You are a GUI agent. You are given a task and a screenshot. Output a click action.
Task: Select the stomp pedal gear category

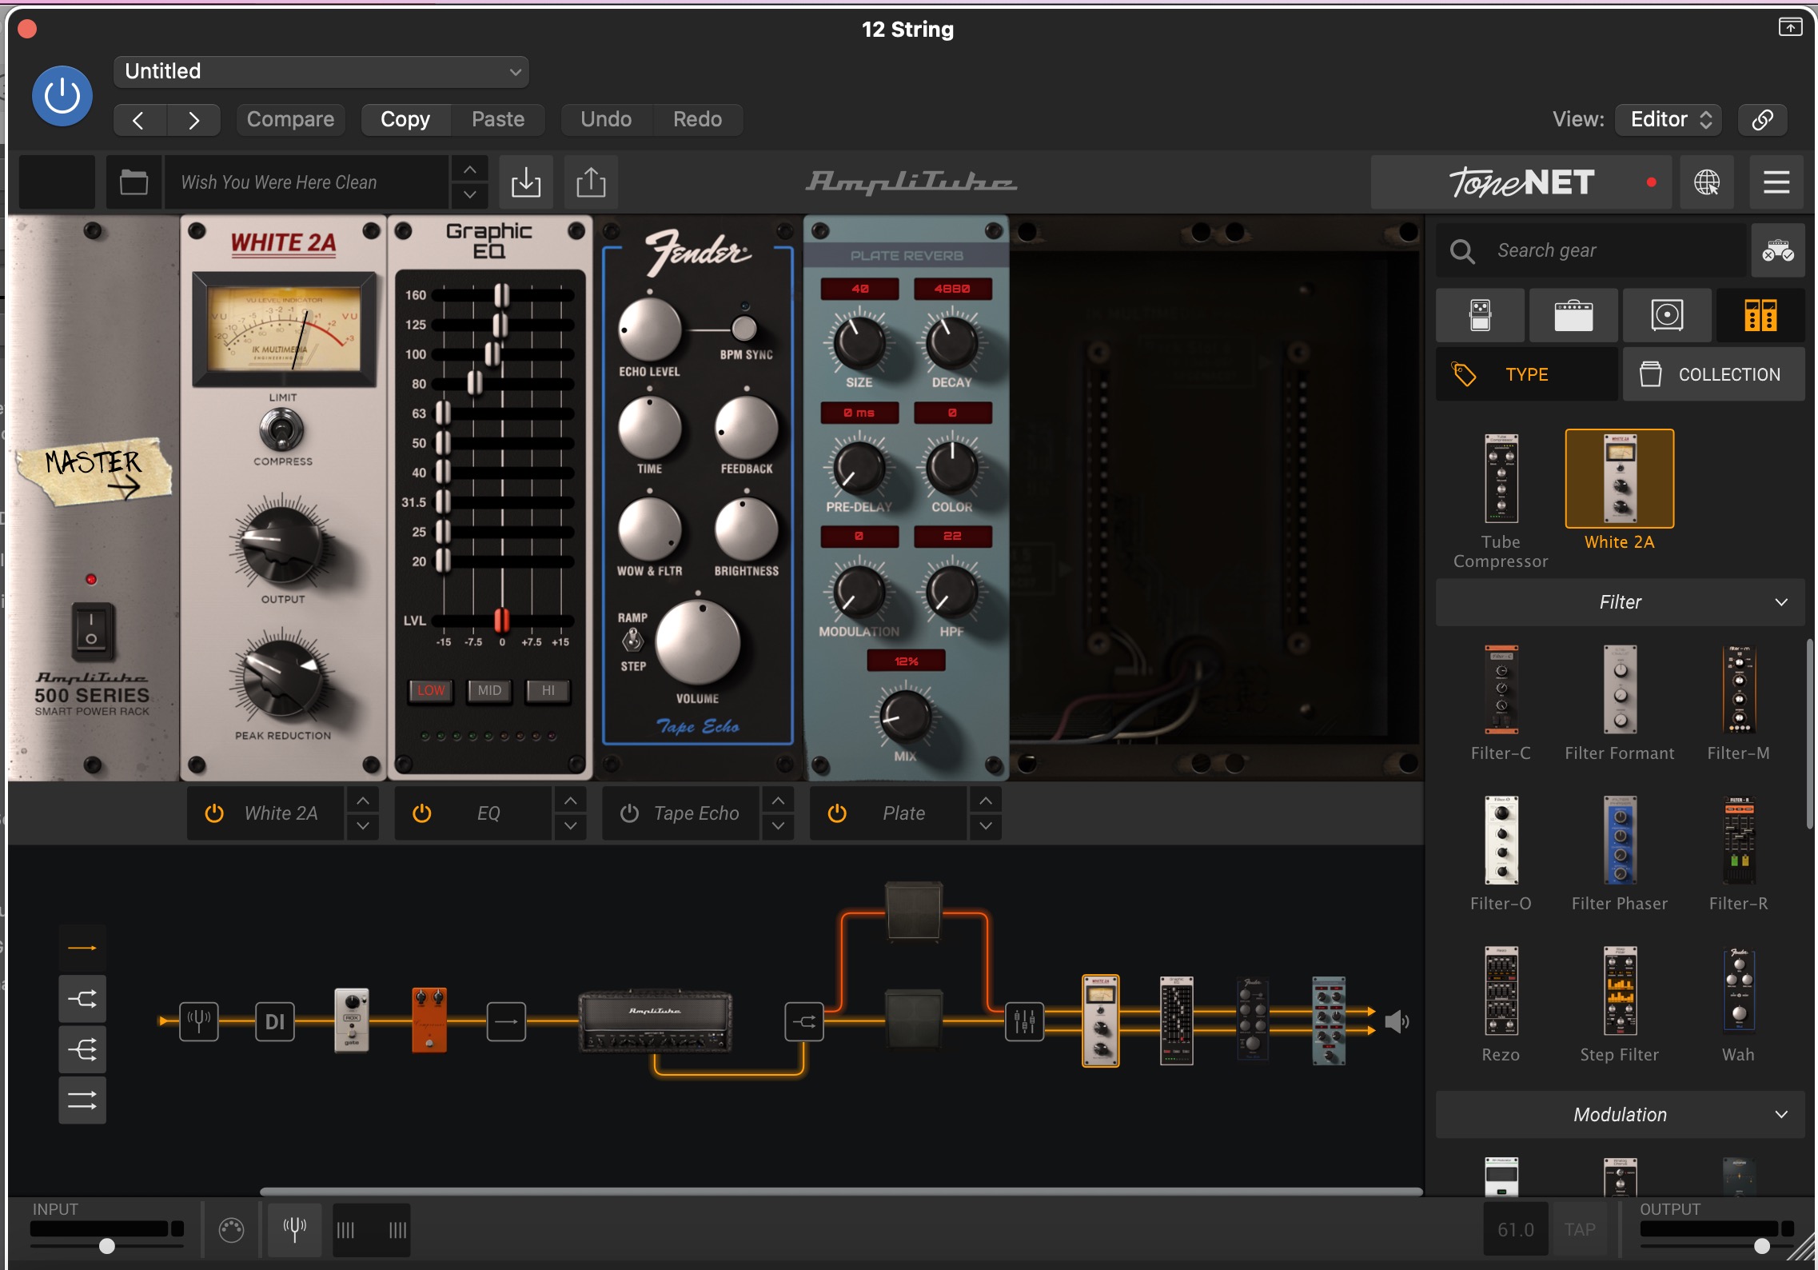point(1481,315)
